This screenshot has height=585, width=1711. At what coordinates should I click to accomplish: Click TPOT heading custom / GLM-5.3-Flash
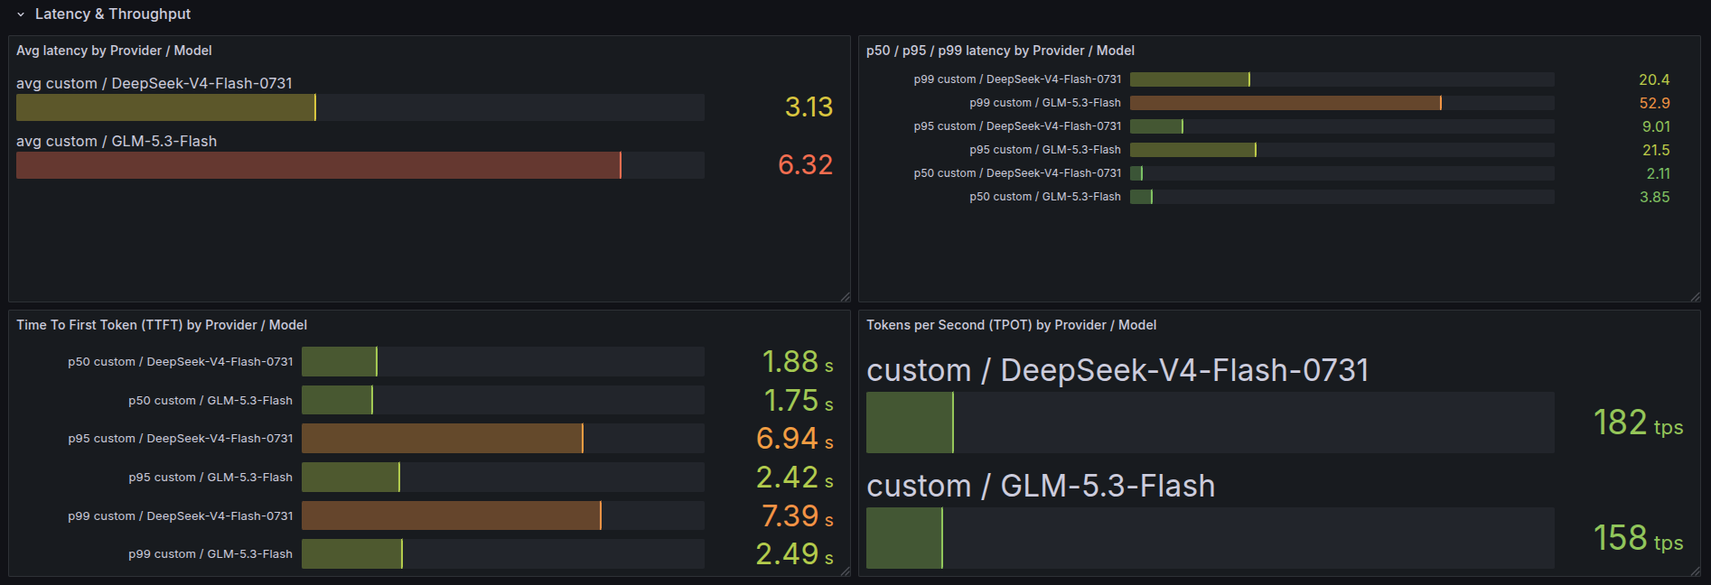coord(1041,486)
